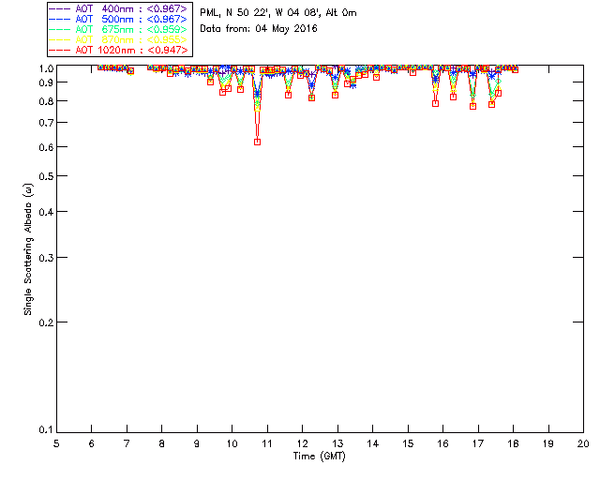
Task: Click the red square marker near hour 17
Action: [472, 107]
